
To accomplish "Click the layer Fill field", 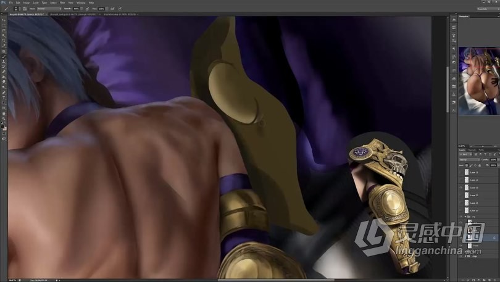I will pyautogui.click(x=494, y=165).
